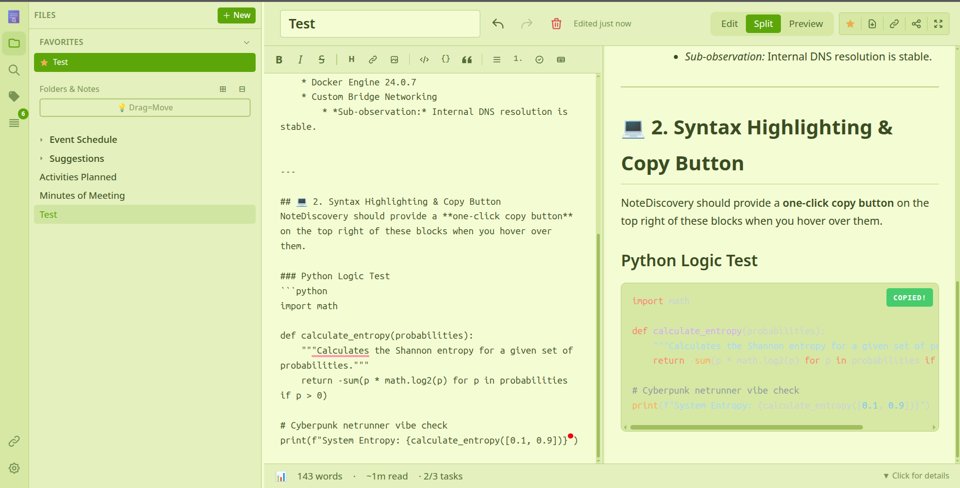960x488 pixels.
Task: Undo the last edit
Action: [498, 23]
